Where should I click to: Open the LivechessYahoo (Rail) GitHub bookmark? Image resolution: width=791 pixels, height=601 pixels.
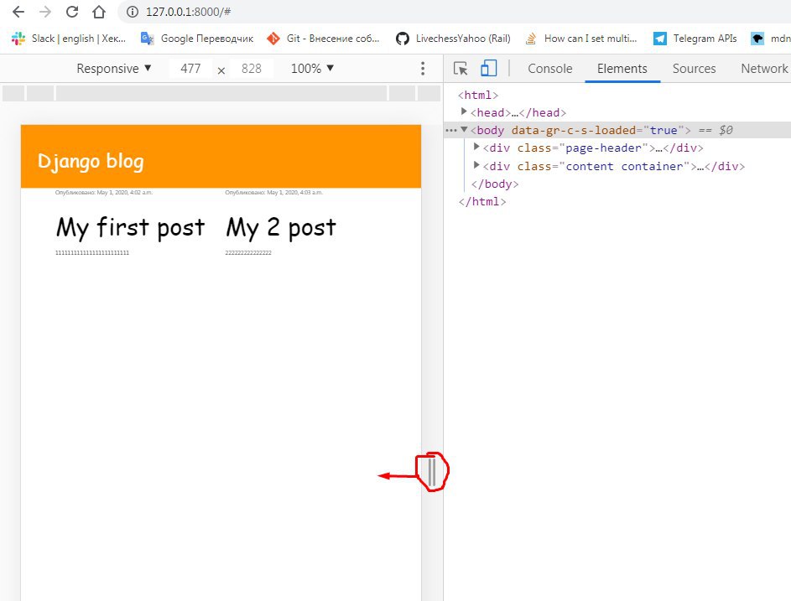[x=453, y=39]
